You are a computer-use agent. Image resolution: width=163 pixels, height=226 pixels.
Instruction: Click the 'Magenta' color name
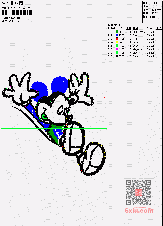pyautogui.click(x=137, y=49)
